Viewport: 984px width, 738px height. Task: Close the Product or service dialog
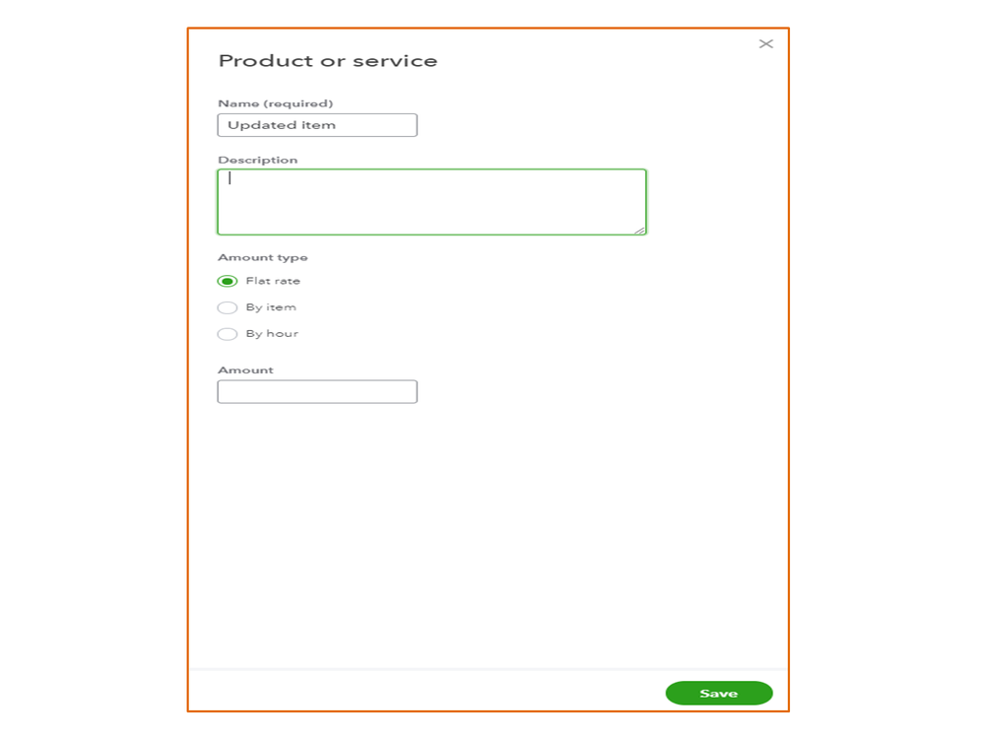(x=765, y=44)
